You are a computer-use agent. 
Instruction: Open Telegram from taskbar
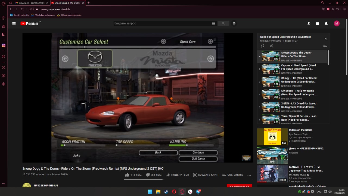198,192
